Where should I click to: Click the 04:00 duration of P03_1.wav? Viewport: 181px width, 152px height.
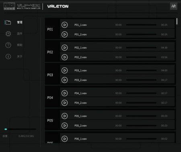pyautogui.click(x=164, y=70)
